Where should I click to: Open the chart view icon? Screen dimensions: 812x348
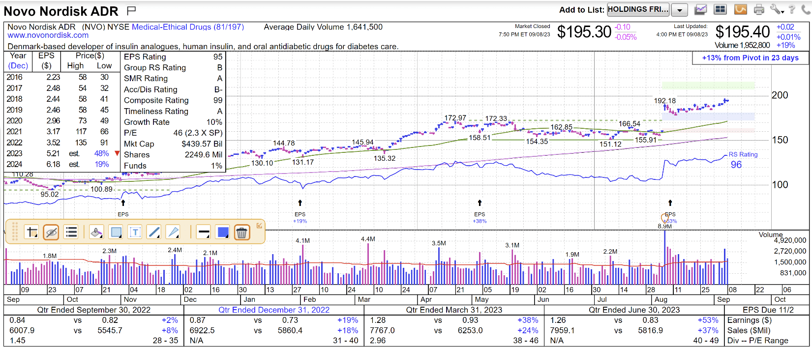701,9
